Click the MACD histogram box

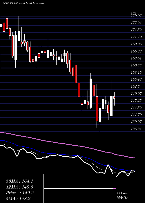tap(80, 188)
